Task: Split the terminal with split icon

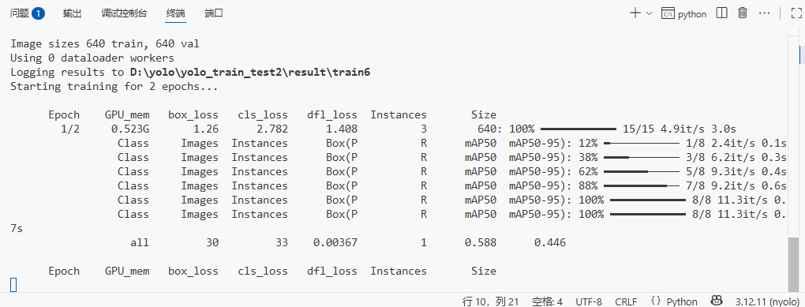Action: pos(722,13)
